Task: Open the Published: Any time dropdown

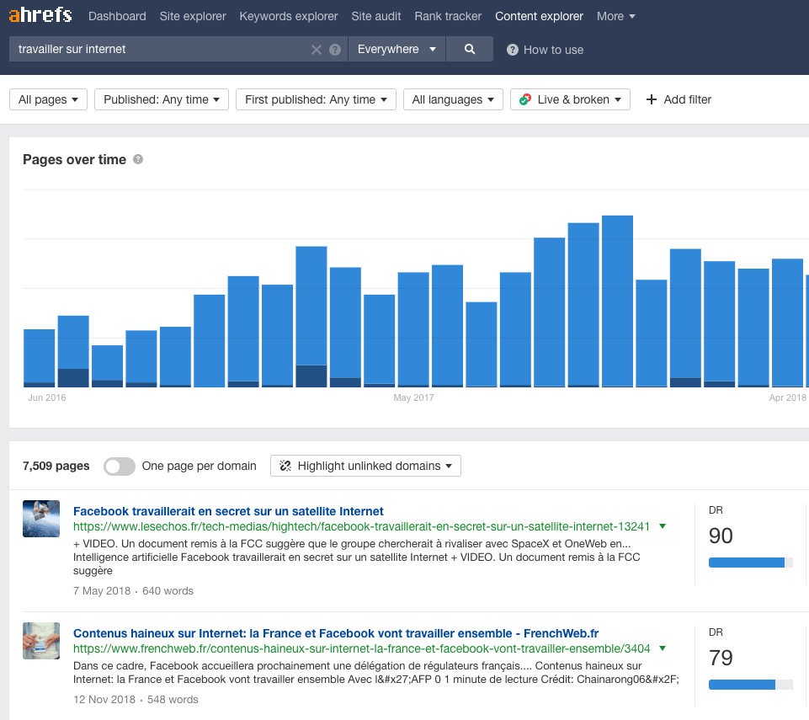Action: (162, 99)
